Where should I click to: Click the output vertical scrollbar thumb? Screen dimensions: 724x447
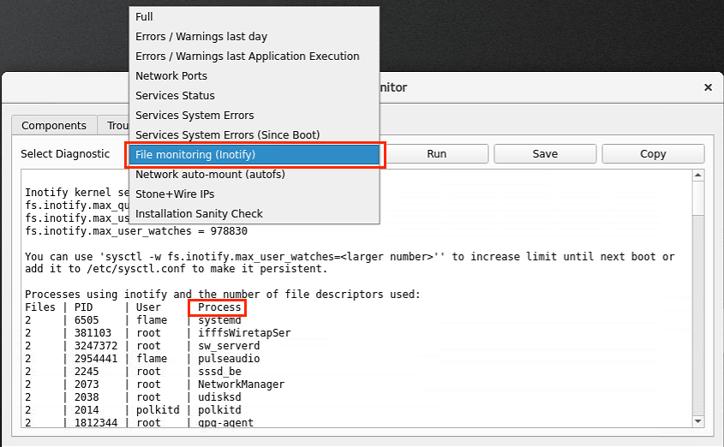point(697,198)
